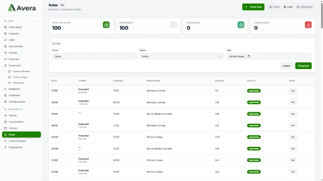Click the Configurações gear icon
This screenshot has width=323, height=181.
tap(5, 102)
